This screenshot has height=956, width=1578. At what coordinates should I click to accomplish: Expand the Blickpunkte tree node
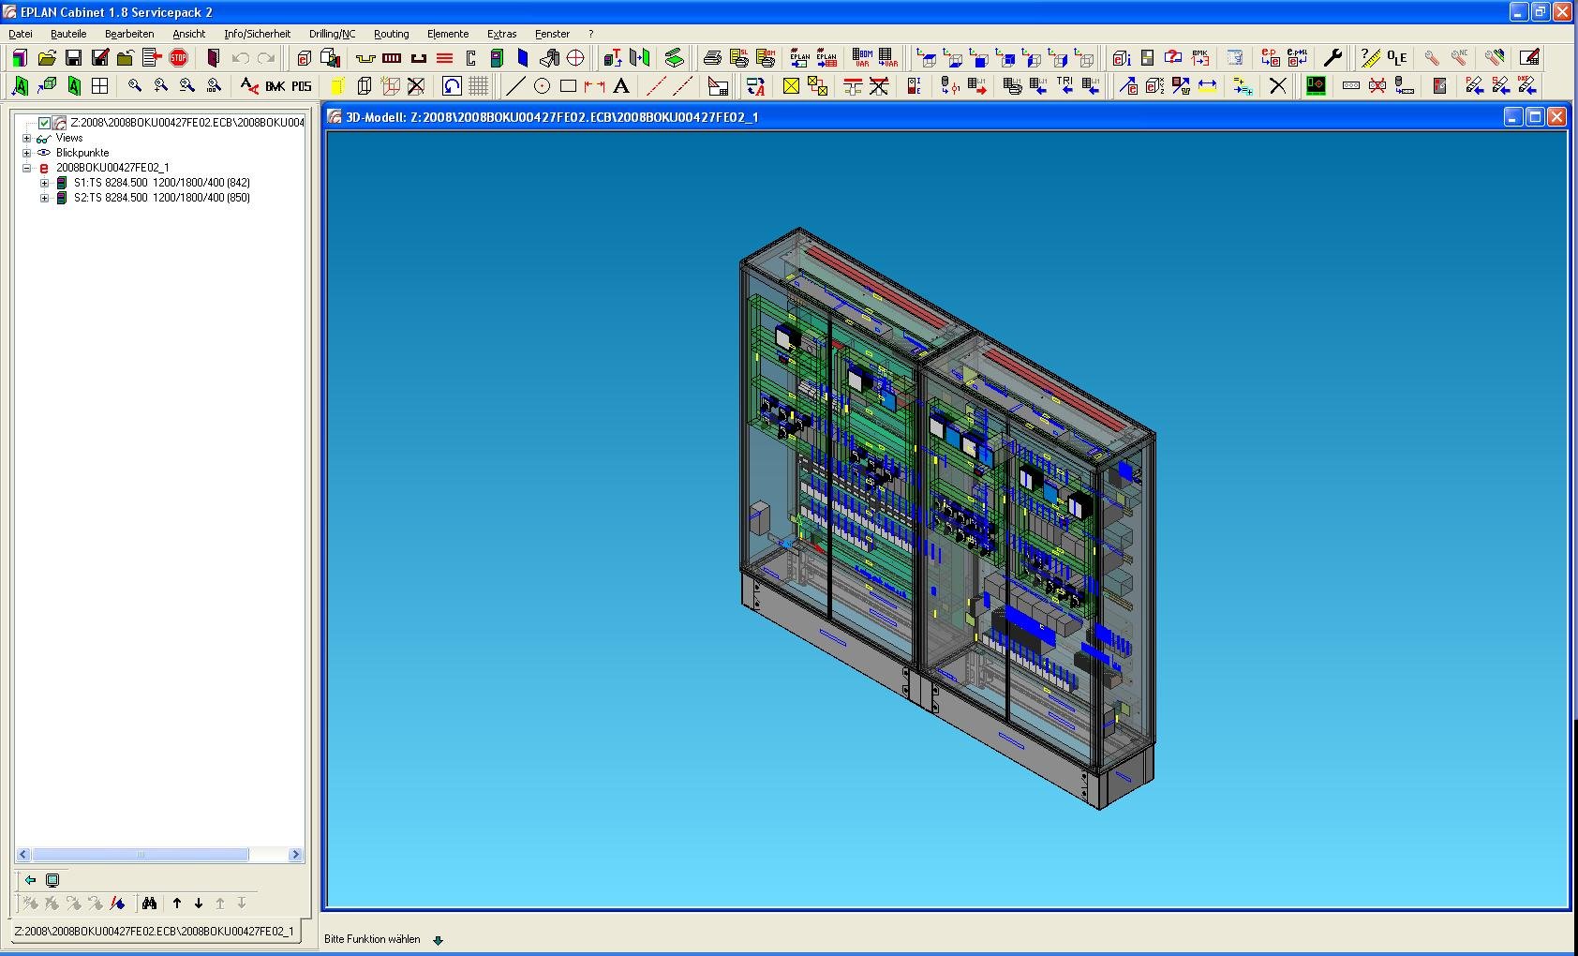pyautogui.click(x=27, y=153)
